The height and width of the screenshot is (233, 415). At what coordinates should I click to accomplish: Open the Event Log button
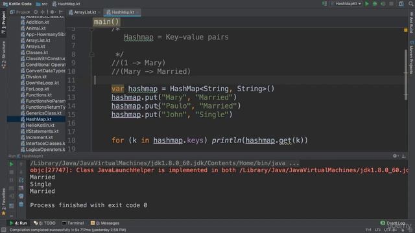point(393,223)
